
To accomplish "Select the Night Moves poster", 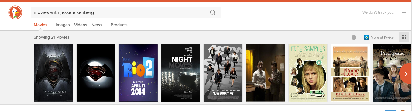I will pos(180,73).
